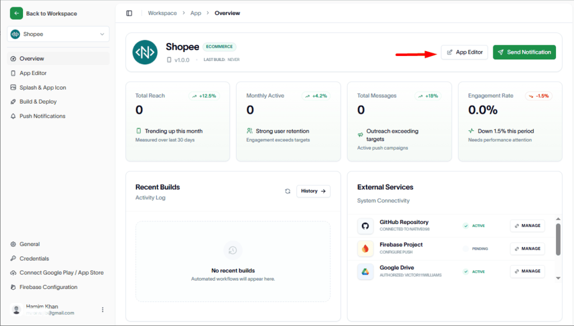Screen dimensions: 574x326
Task: Click the External Services scrollbar thumb
Action: (x=558, y=239)
